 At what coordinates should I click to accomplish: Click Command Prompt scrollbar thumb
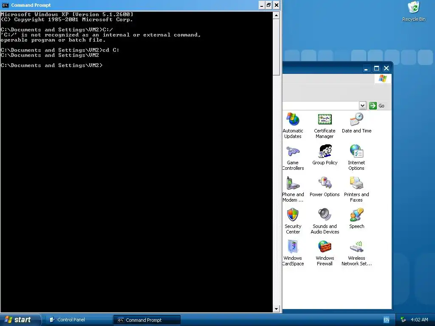tap(276, 47)
